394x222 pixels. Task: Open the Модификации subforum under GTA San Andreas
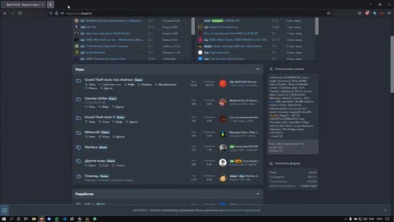click(167, 84)
